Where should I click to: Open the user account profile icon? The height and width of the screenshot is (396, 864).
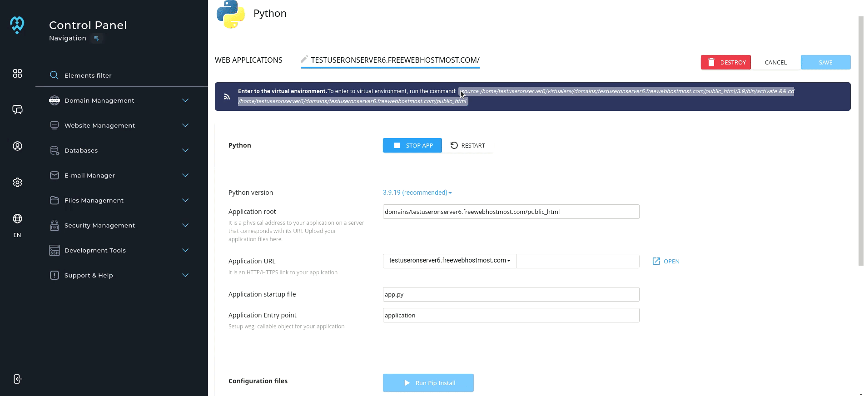[17, 146]
